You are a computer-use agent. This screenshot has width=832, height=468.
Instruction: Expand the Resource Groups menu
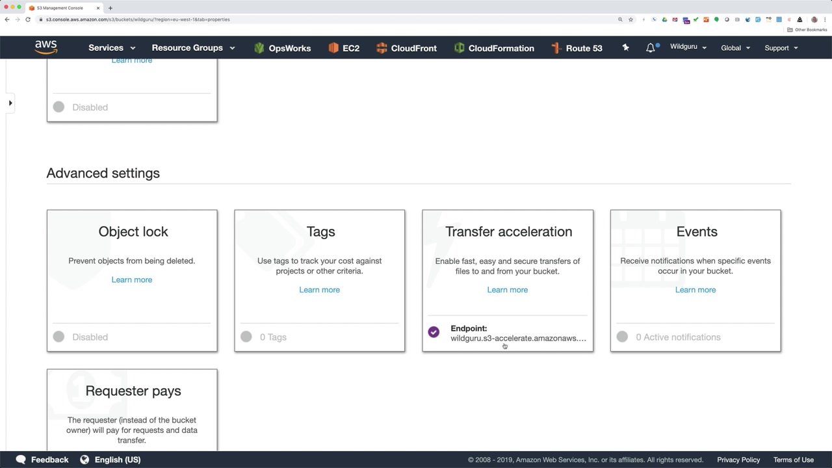point(193,47)
